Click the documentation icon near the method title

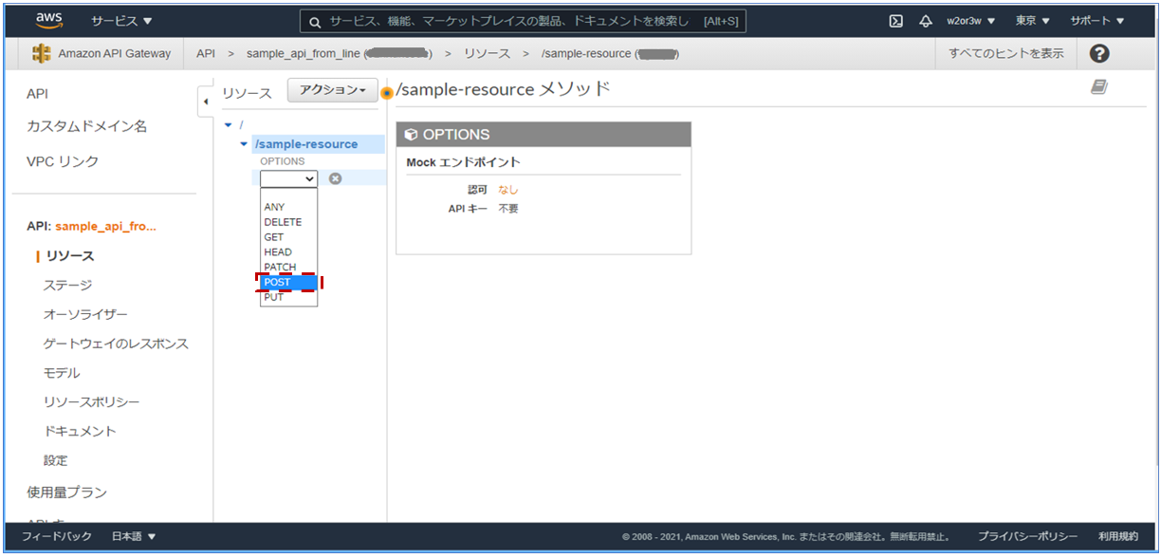1099,85
